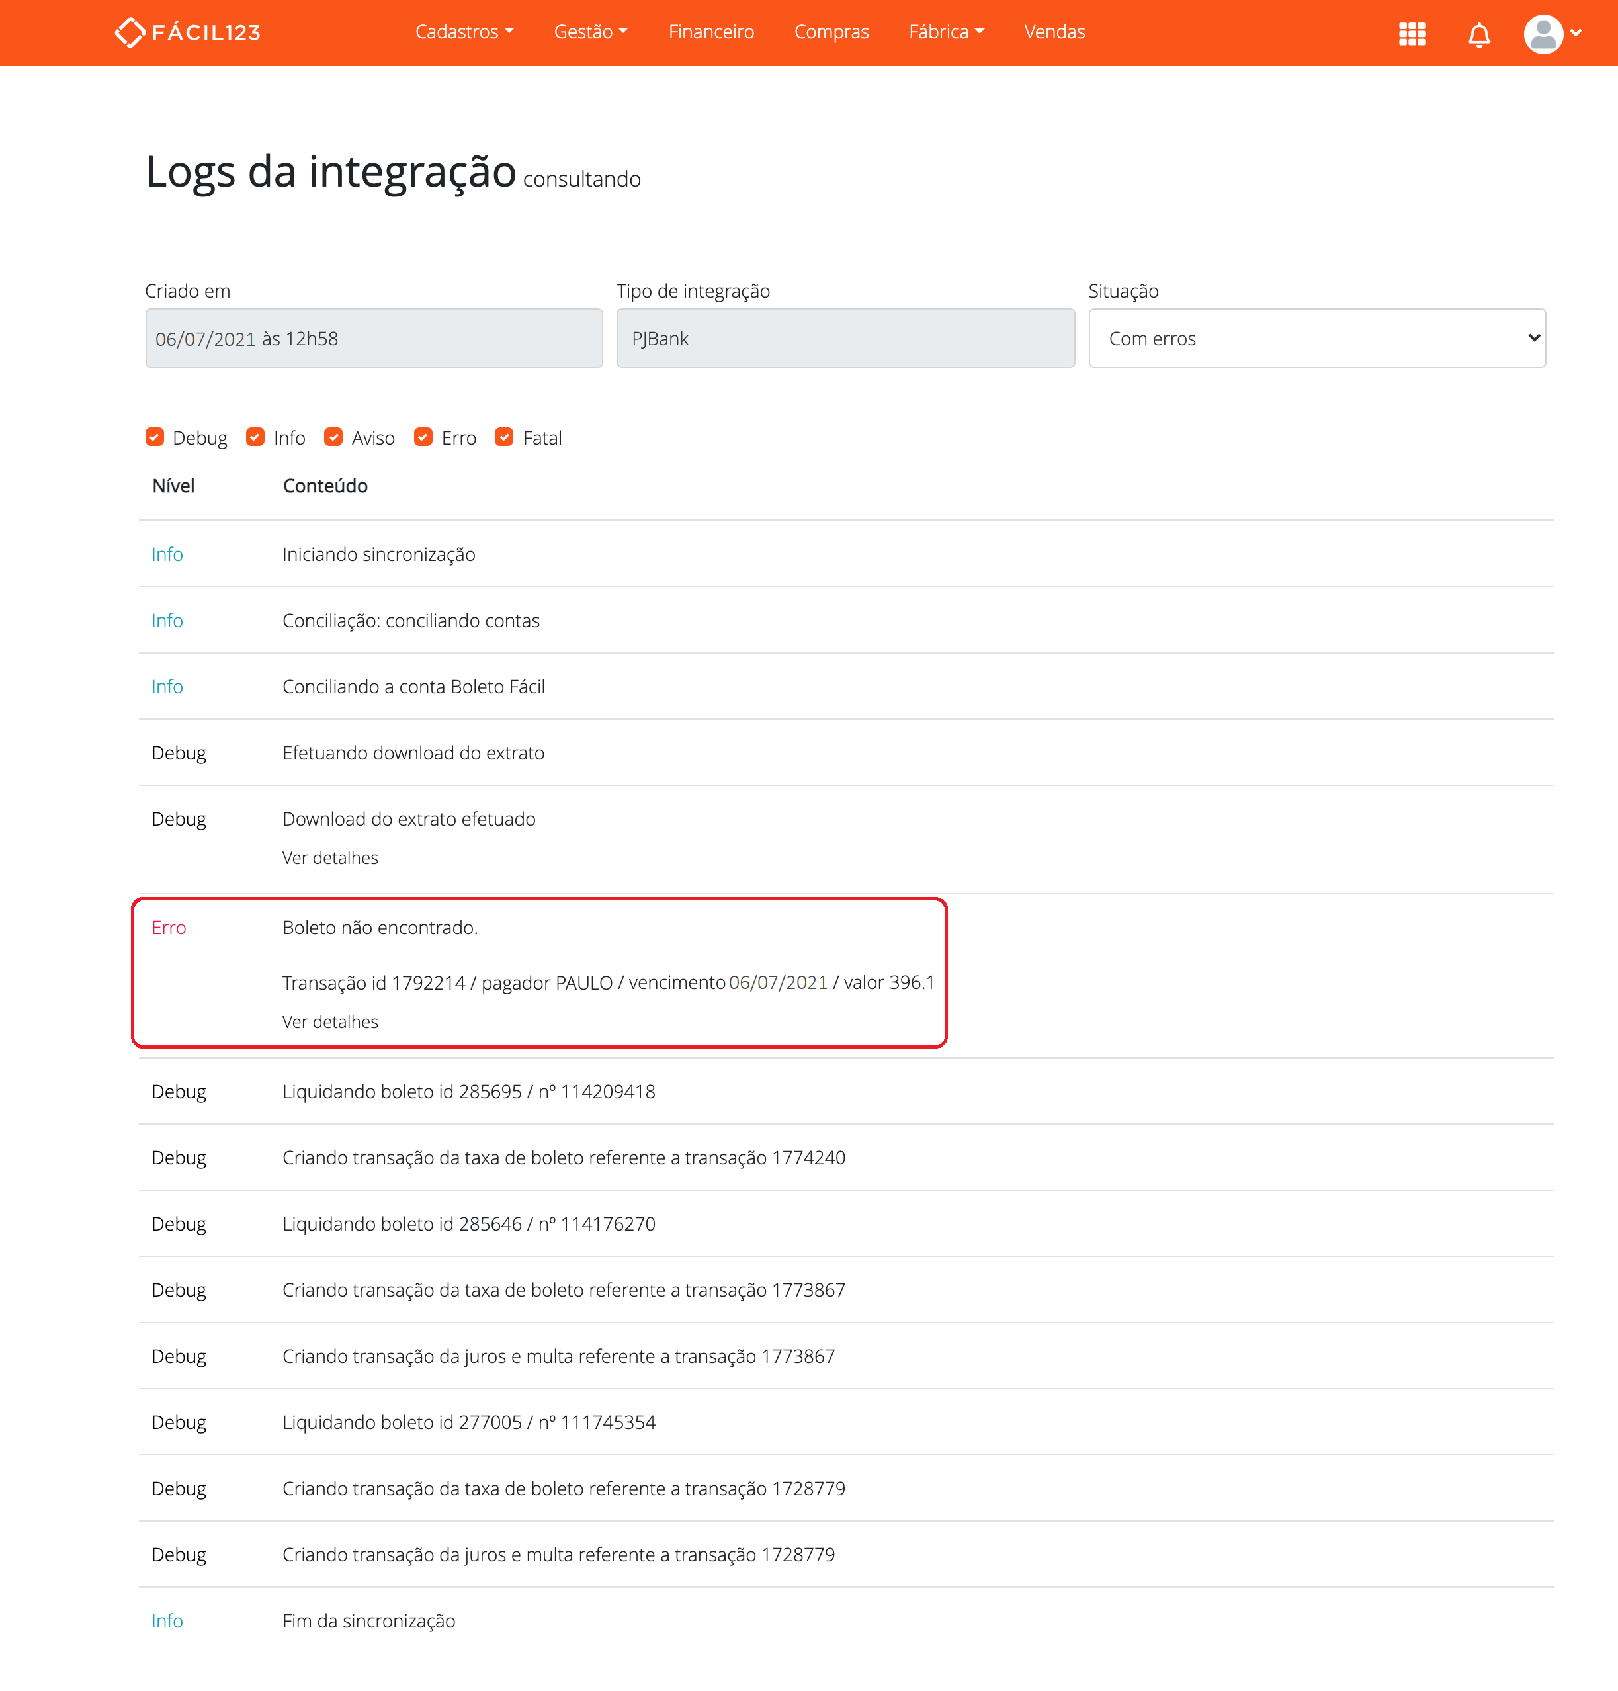Screen dimensions: 1618x1691
Task: Open Ver detalhes under Download do extrato efetuado
Action: pyautogui.click(x=329, y=857)
